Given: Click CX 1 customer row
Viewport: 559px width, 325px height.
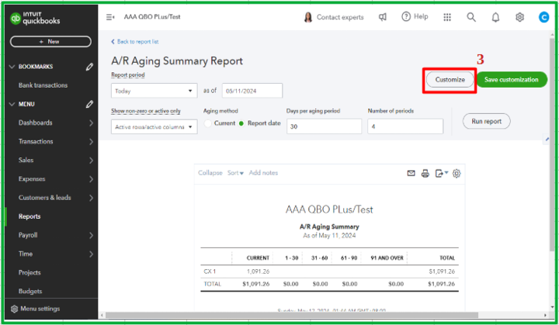Looking at the screenshot, I should (329, 271).
